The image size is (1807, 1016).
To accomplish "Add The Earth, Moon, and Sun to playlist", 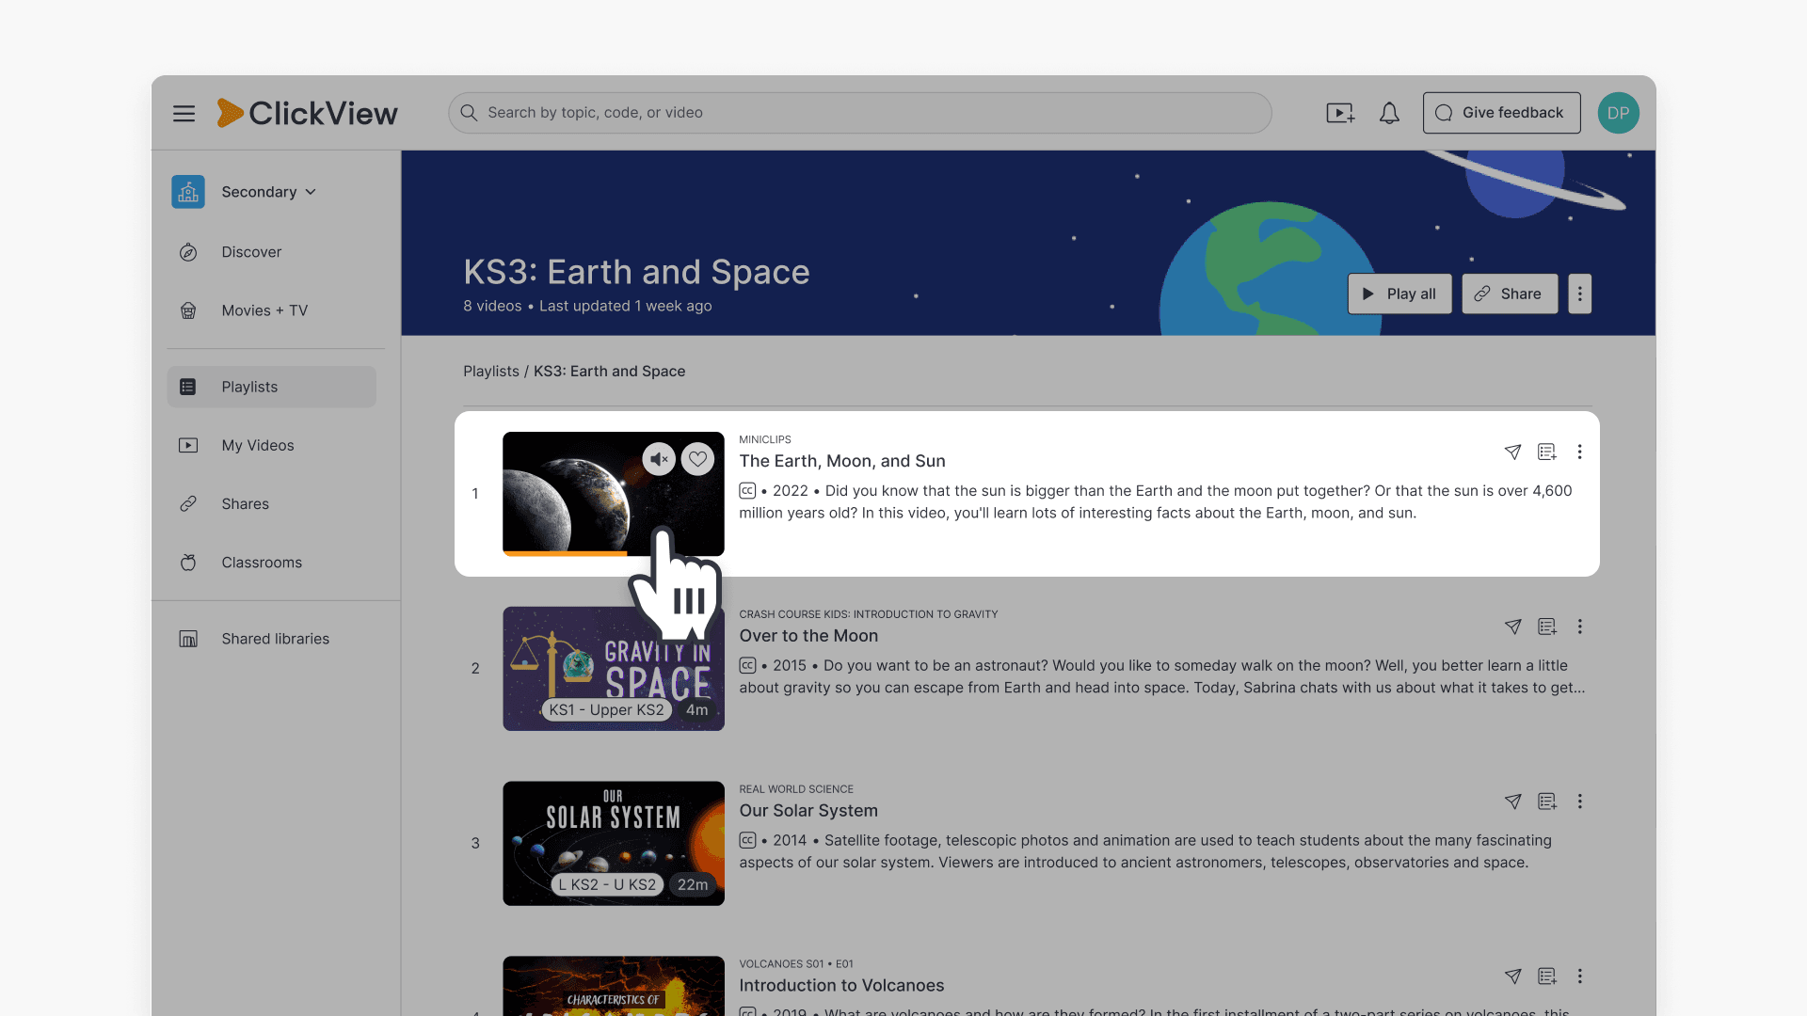I will click(1546, 452).
